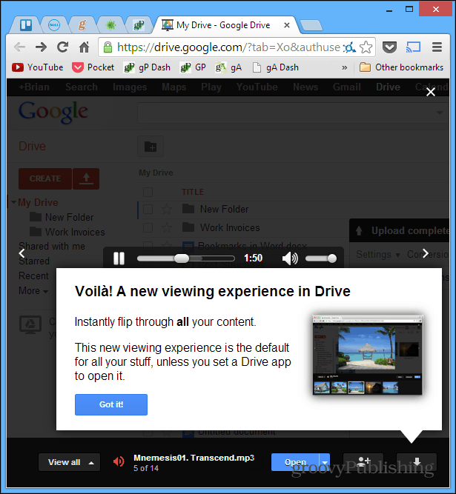
Task: Click the Pocket extension icon
Action: point(389,47)
